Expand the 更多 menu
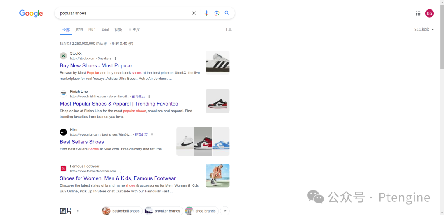 point(134,30)
